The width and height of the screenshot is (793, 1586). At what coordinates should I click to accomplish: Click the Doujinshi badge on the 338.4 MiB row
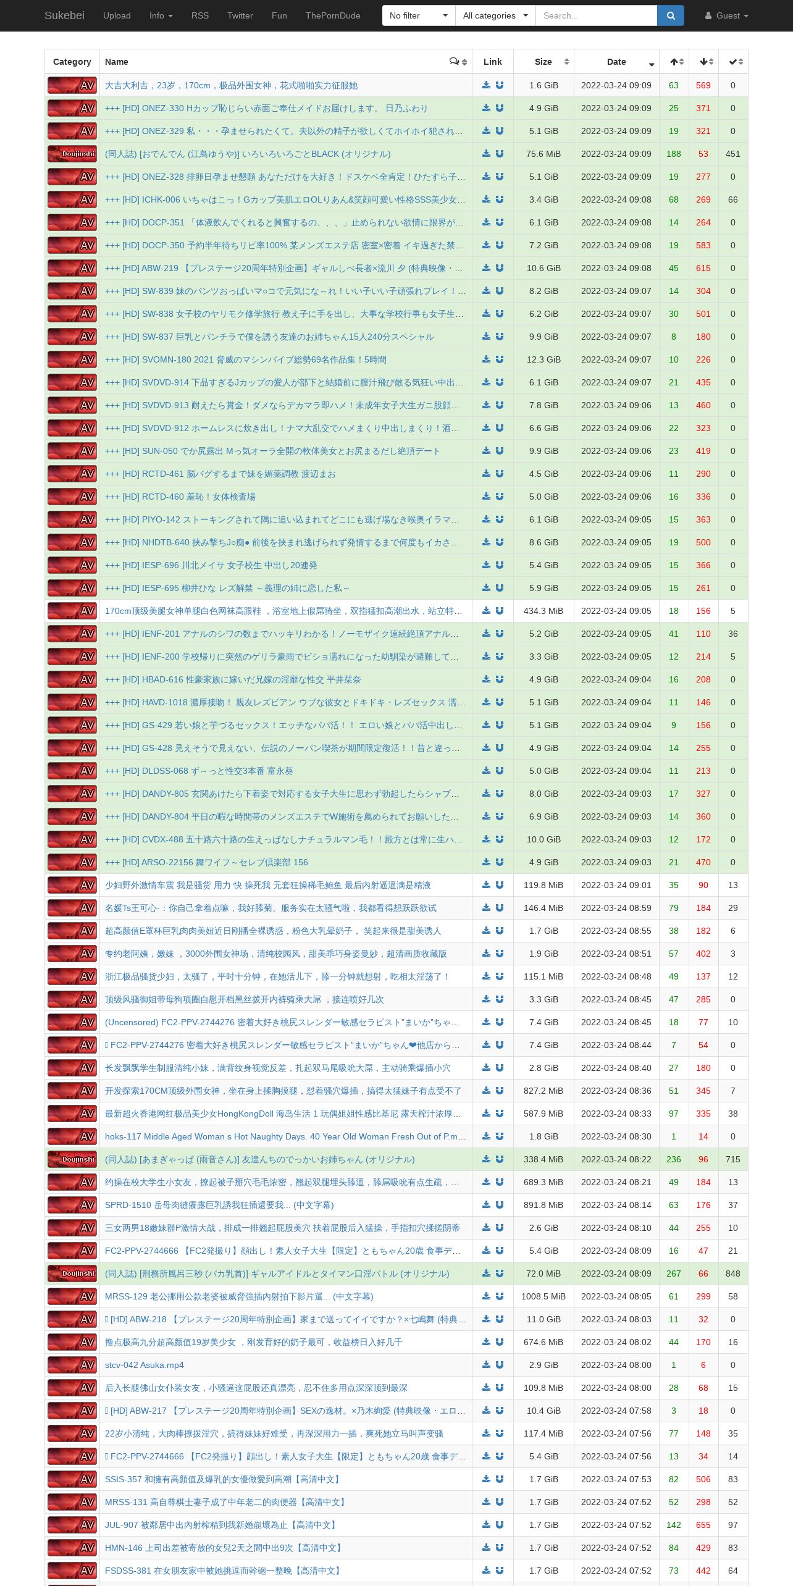coord(72,1159)
